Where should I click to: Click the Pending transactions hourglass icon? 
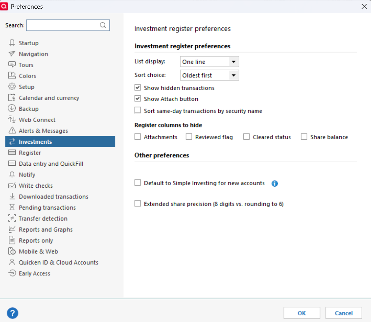[12, 207]
